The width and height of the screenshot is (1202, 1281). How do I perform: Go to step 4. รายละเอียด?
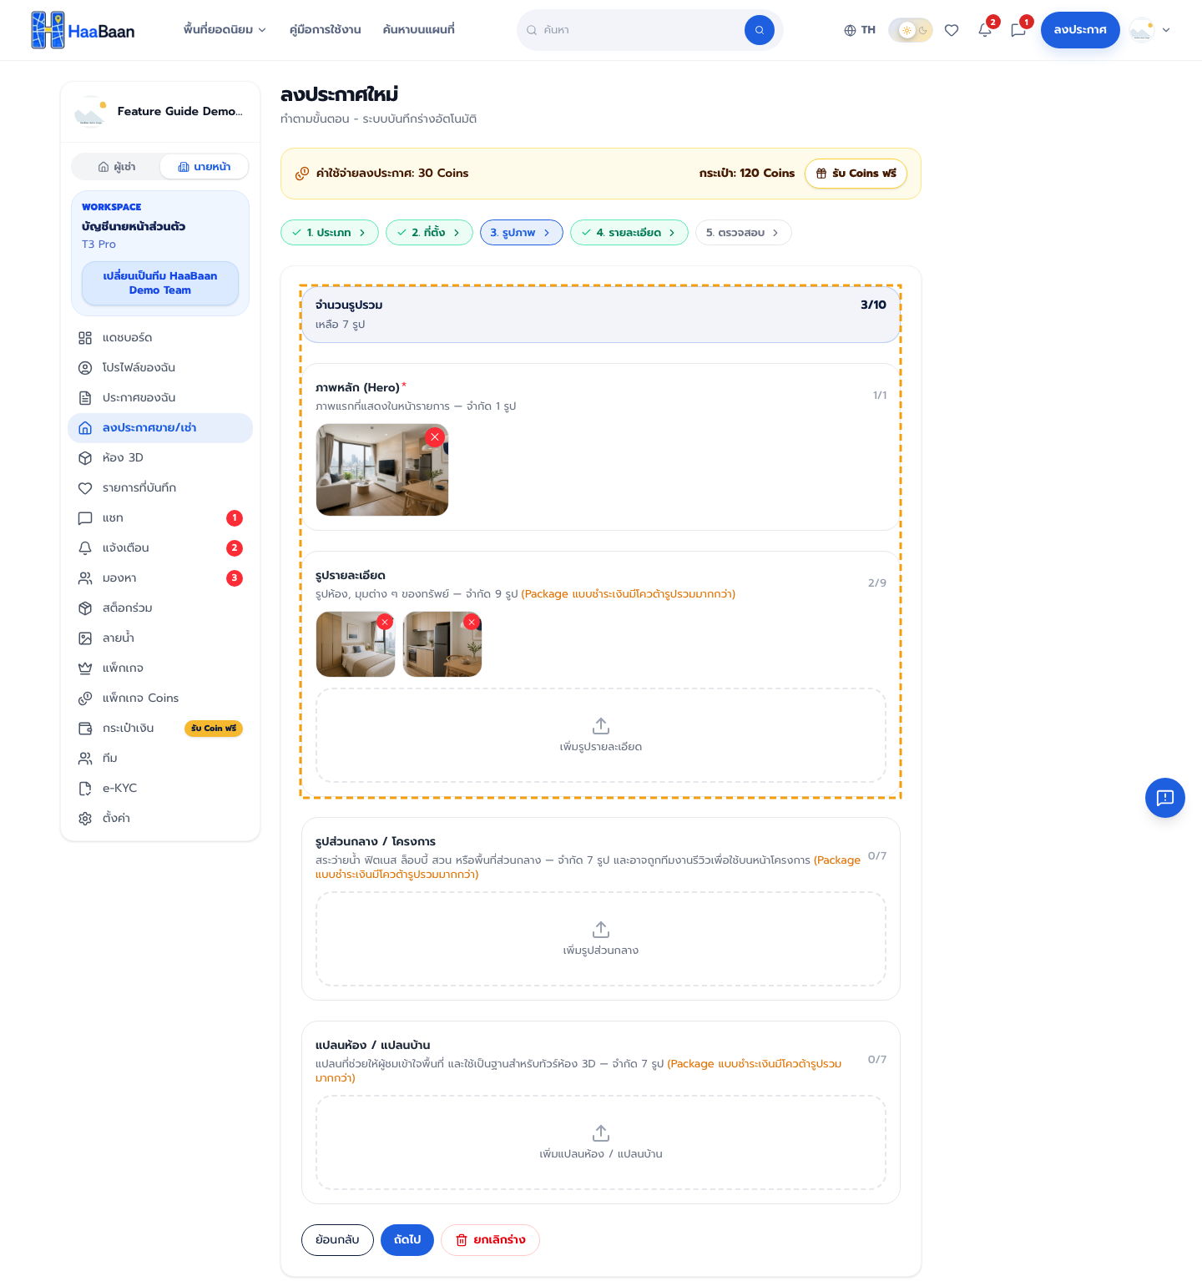tap(629, 233)
